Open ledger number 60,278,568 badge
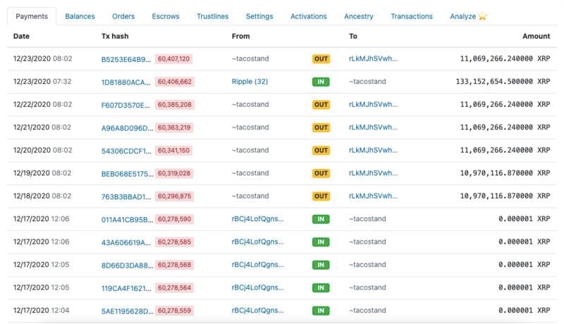The height and width of the screenshot is (324, 564). pyautogui.click(x=174, y=265)
